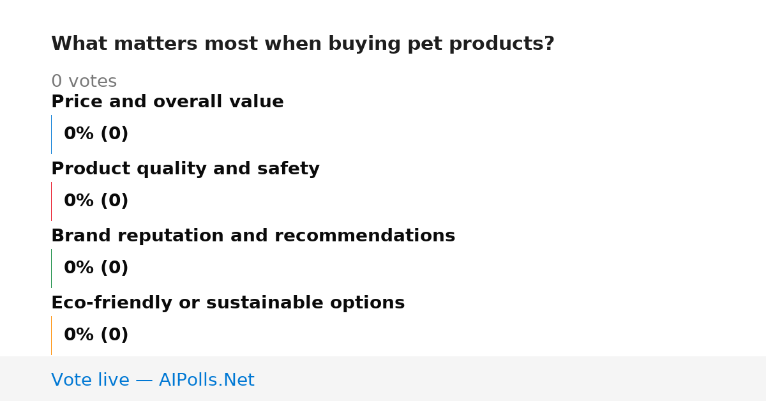Click the green result bar for Brand reputation
This screenshot has width=766, height=401.
51,268
